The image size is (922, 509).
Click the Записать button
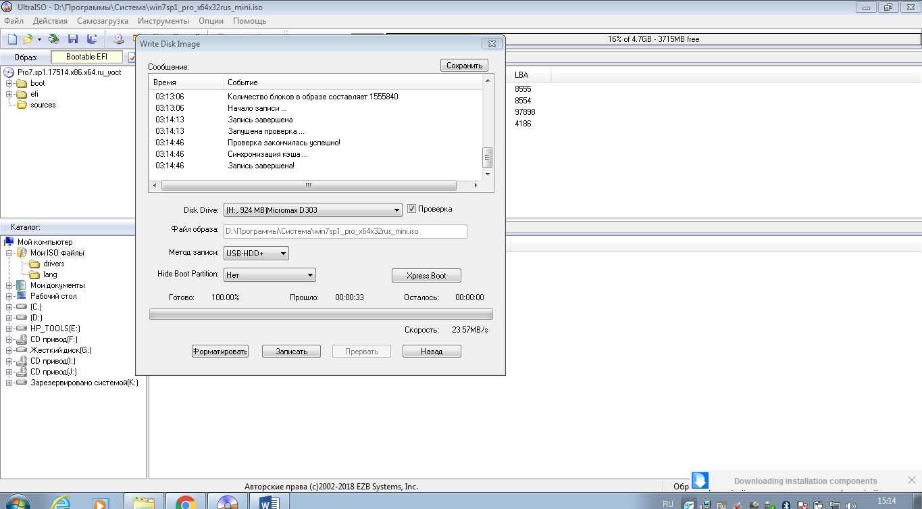point(292,352)
